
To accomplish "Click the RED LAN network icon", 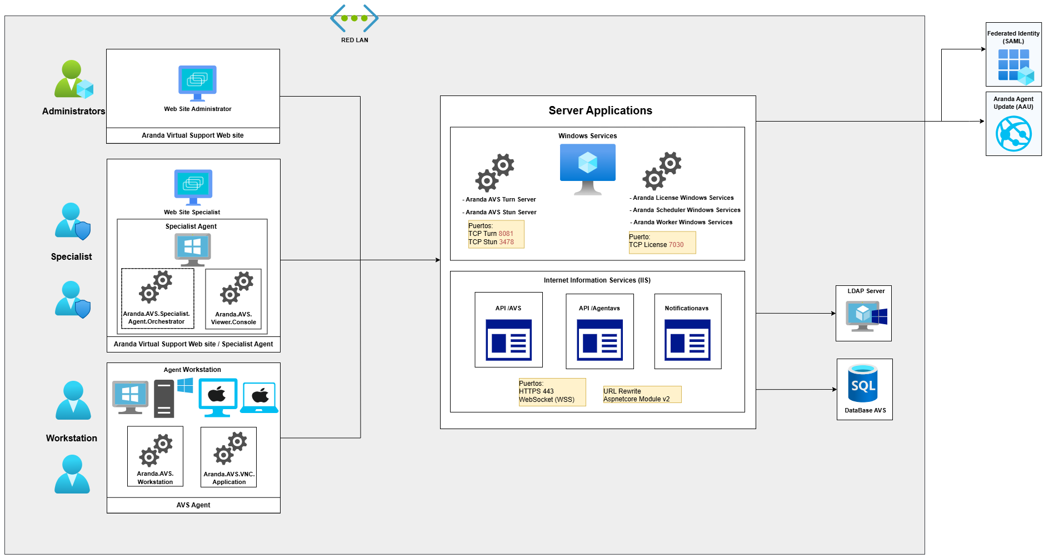I will pyautogui.click(x=354, y=18).
